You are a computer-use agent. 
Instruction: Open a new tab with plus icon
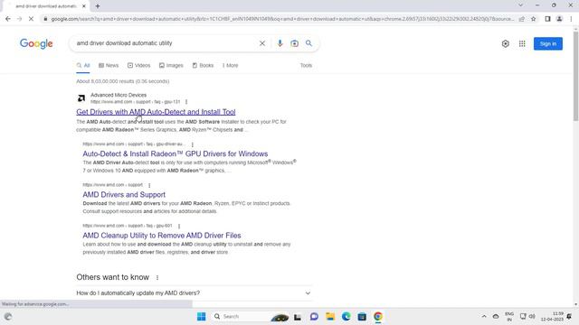coord(98,6)
